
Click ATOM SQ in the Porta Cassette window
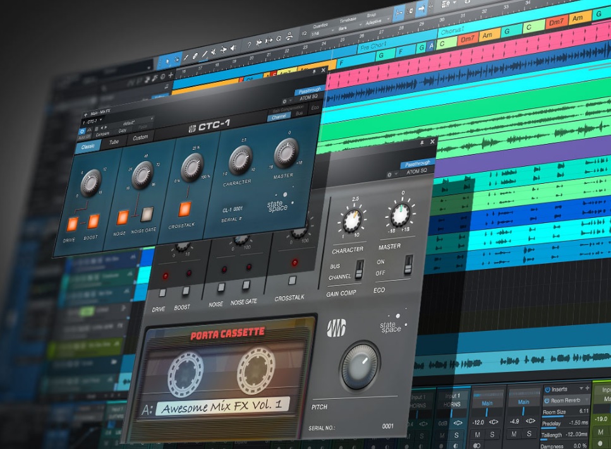[416, 171]
